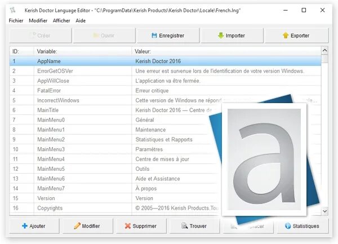Viewport: 338px width, 244px height.
Task: Click the value "L'application va être fermée."
Action: point(168,81)
